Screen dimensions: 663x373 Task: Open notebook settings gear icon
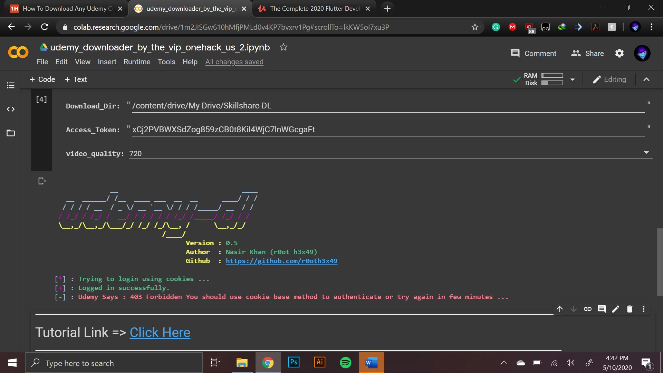(619, 53)
